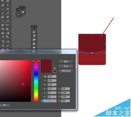This screenshot has height=117, width=131.
Task: Click the saturation field showing 81%
Action: point(52,81)
